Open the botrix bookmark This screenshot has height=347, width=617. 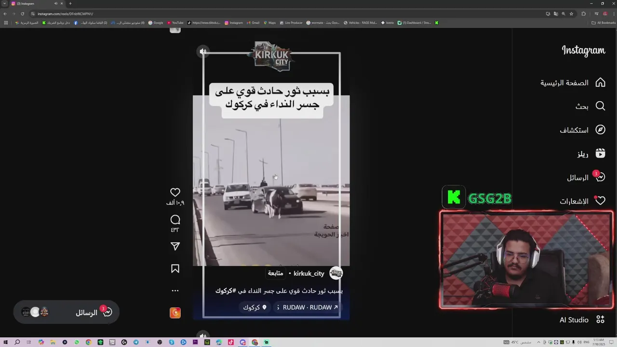388,23
